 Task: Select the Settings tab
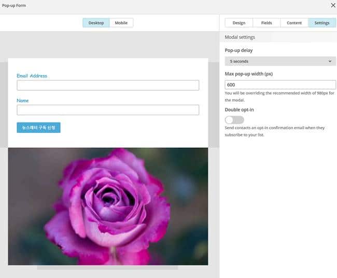pyautogui.click(x=321, y=23)
